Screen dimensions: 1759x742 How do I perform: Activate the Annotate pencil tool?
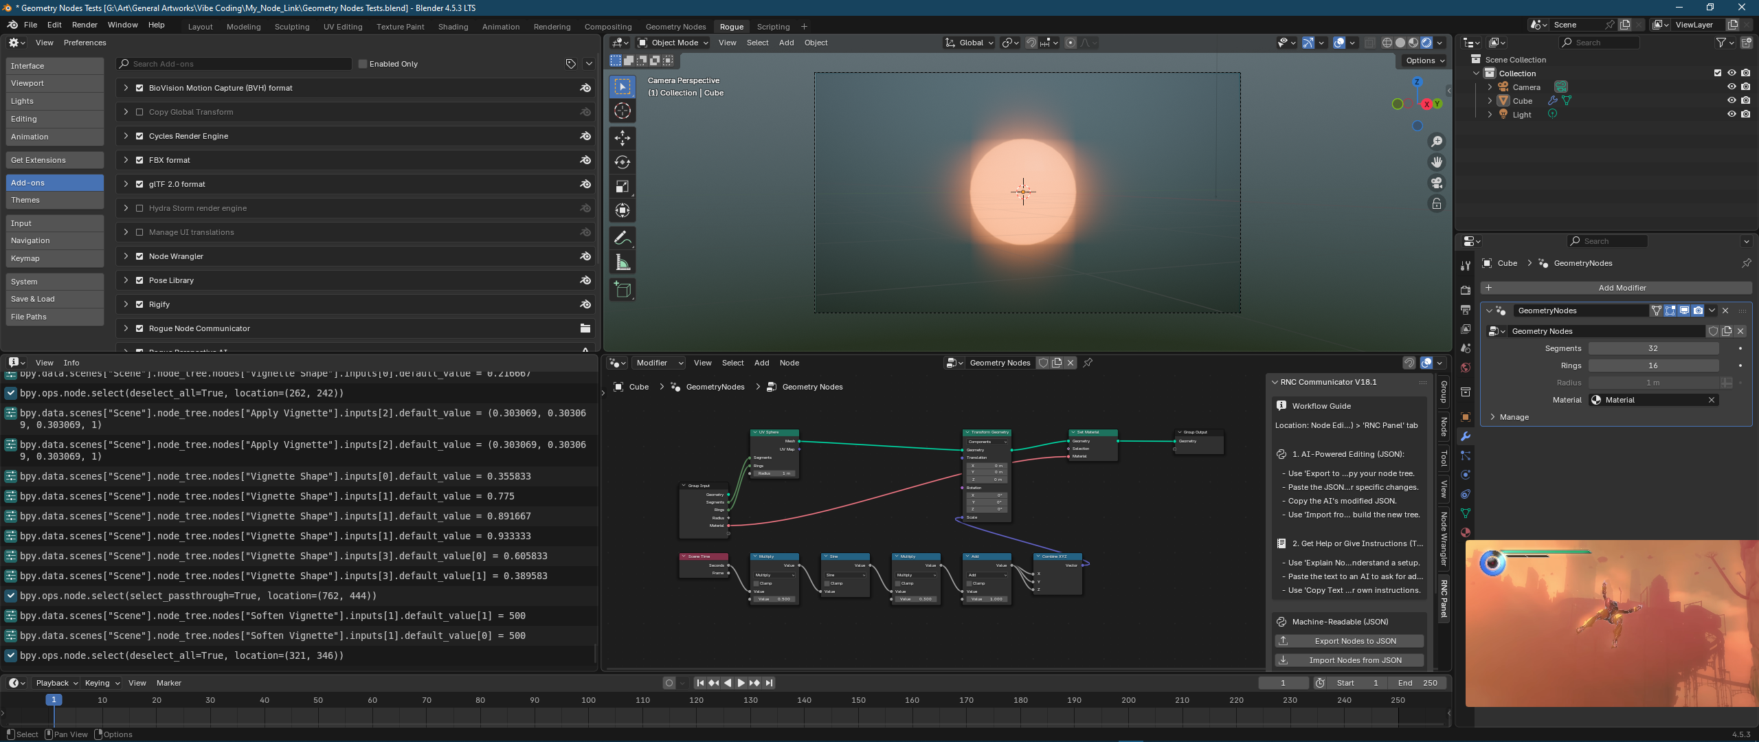point(623,238)
